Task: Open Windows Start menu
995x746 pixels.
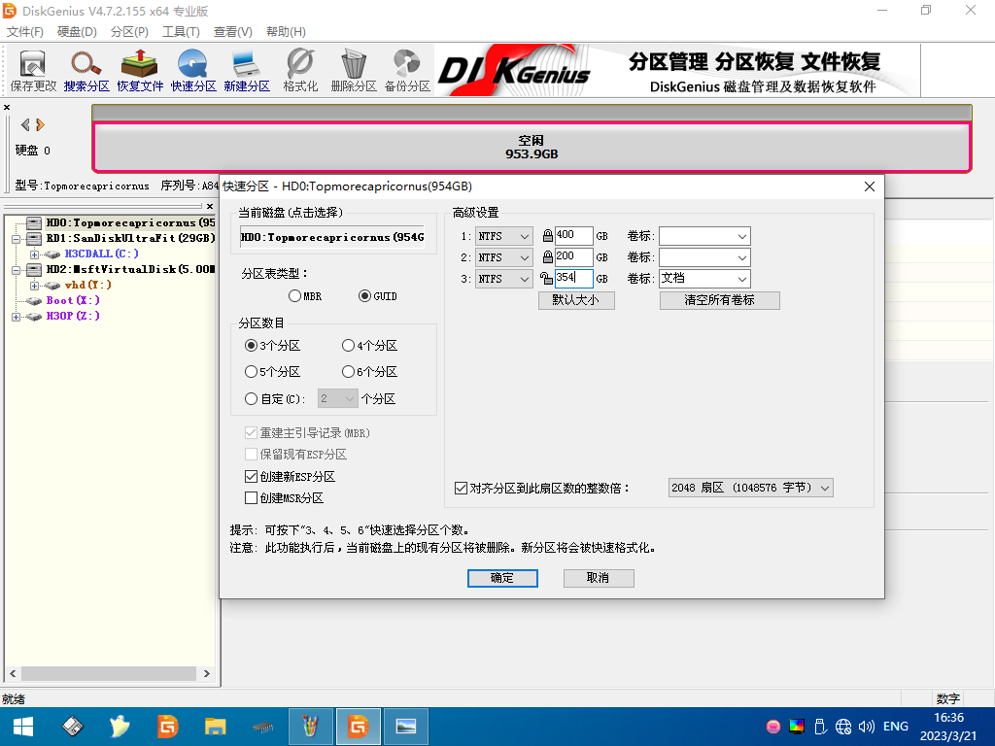Action: pyautogui.click(x=23, y=727)
